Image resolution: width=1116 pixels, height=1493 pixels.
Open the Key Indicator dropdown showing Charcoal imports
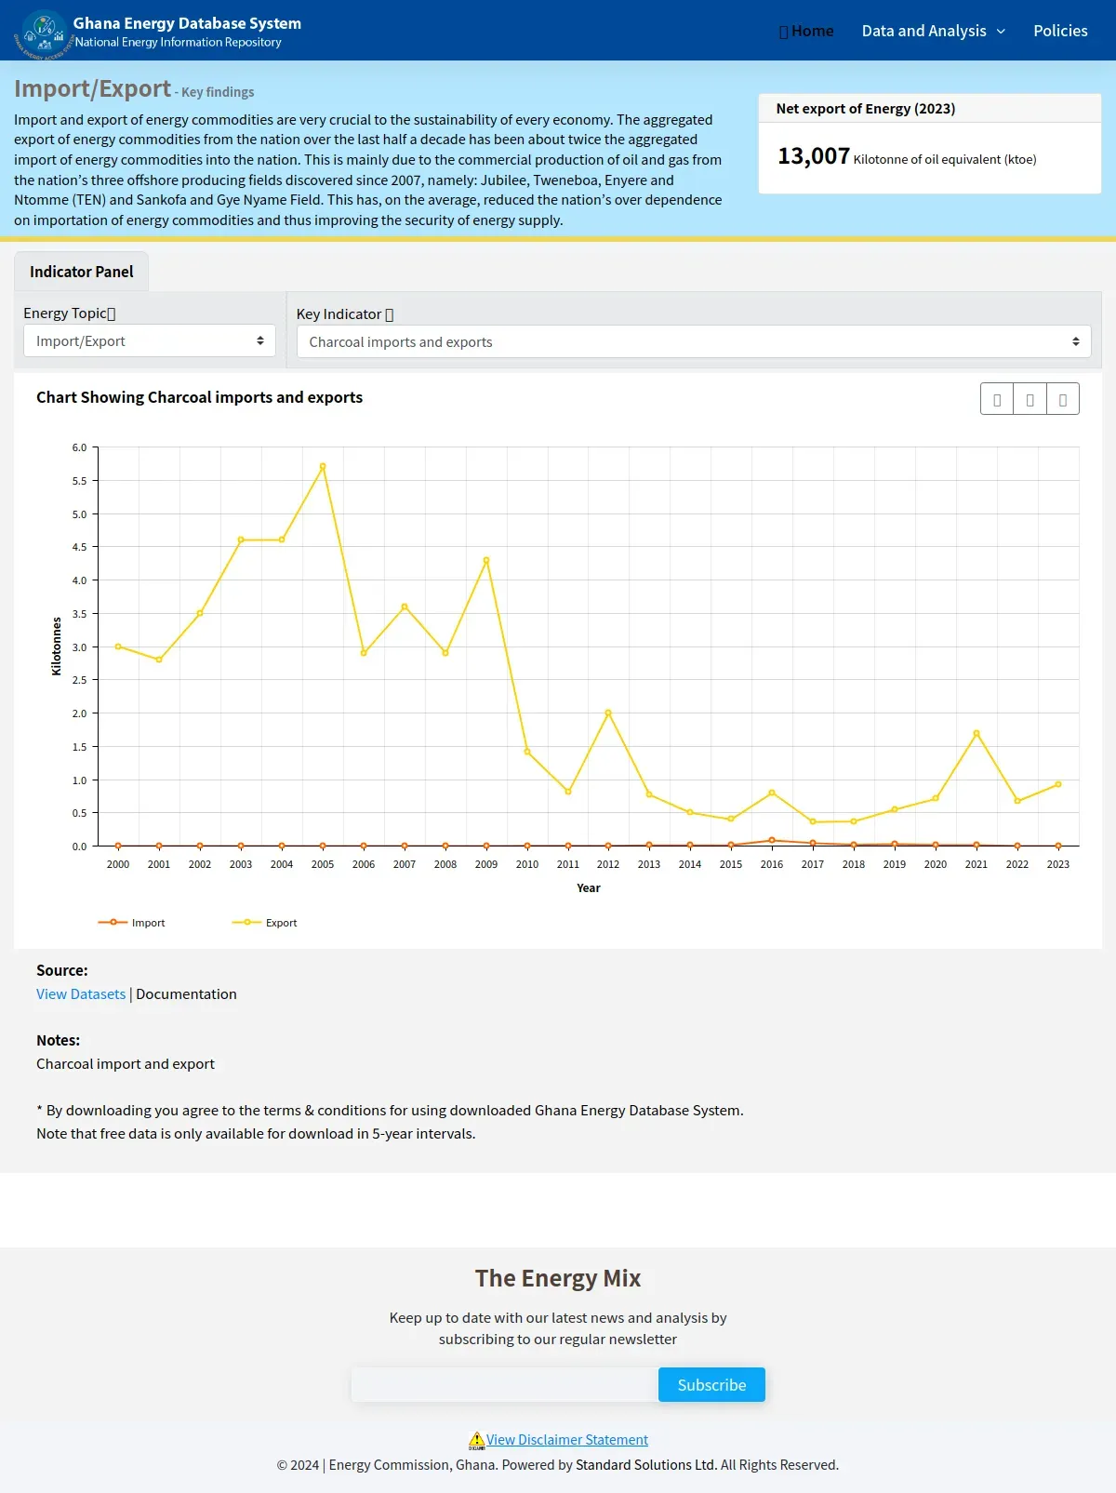[694, 342]
